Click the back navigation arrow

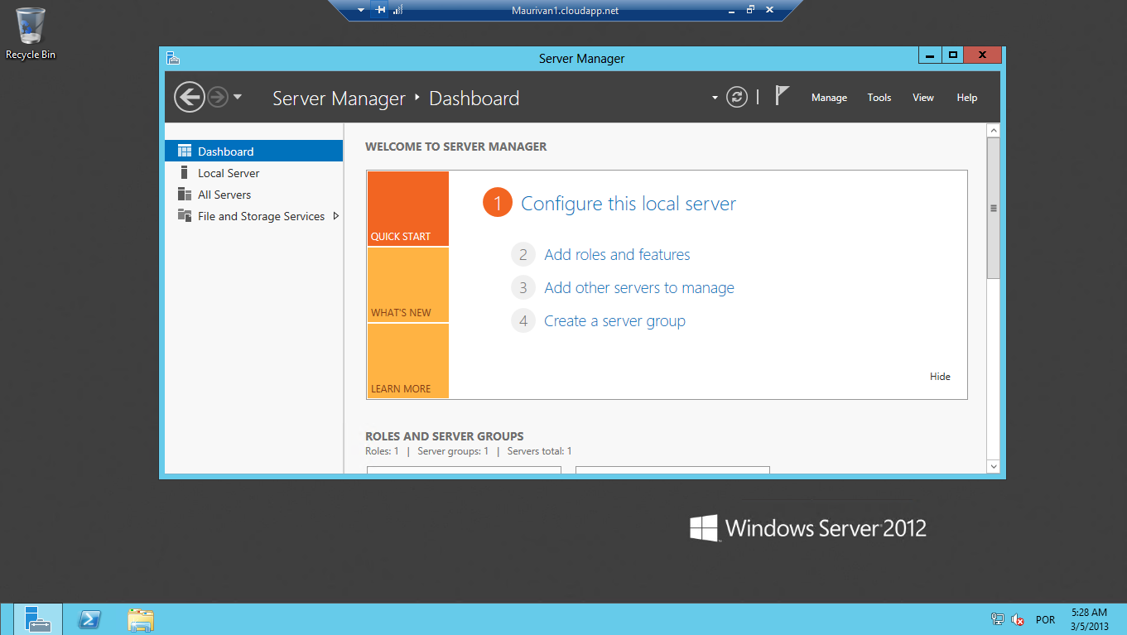pyautogui.click(x=190, y=98)
